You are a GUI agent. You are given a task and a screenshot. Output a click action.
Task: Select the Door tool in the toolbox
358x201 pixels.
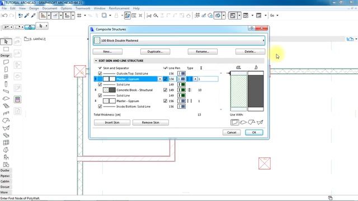[6, 69]
